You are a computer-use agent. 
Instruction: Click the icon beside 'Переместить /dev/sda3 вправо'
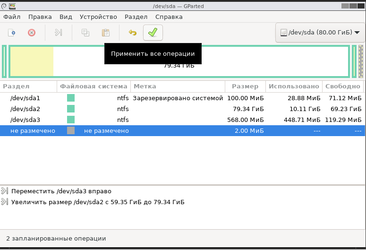point(5,191)
